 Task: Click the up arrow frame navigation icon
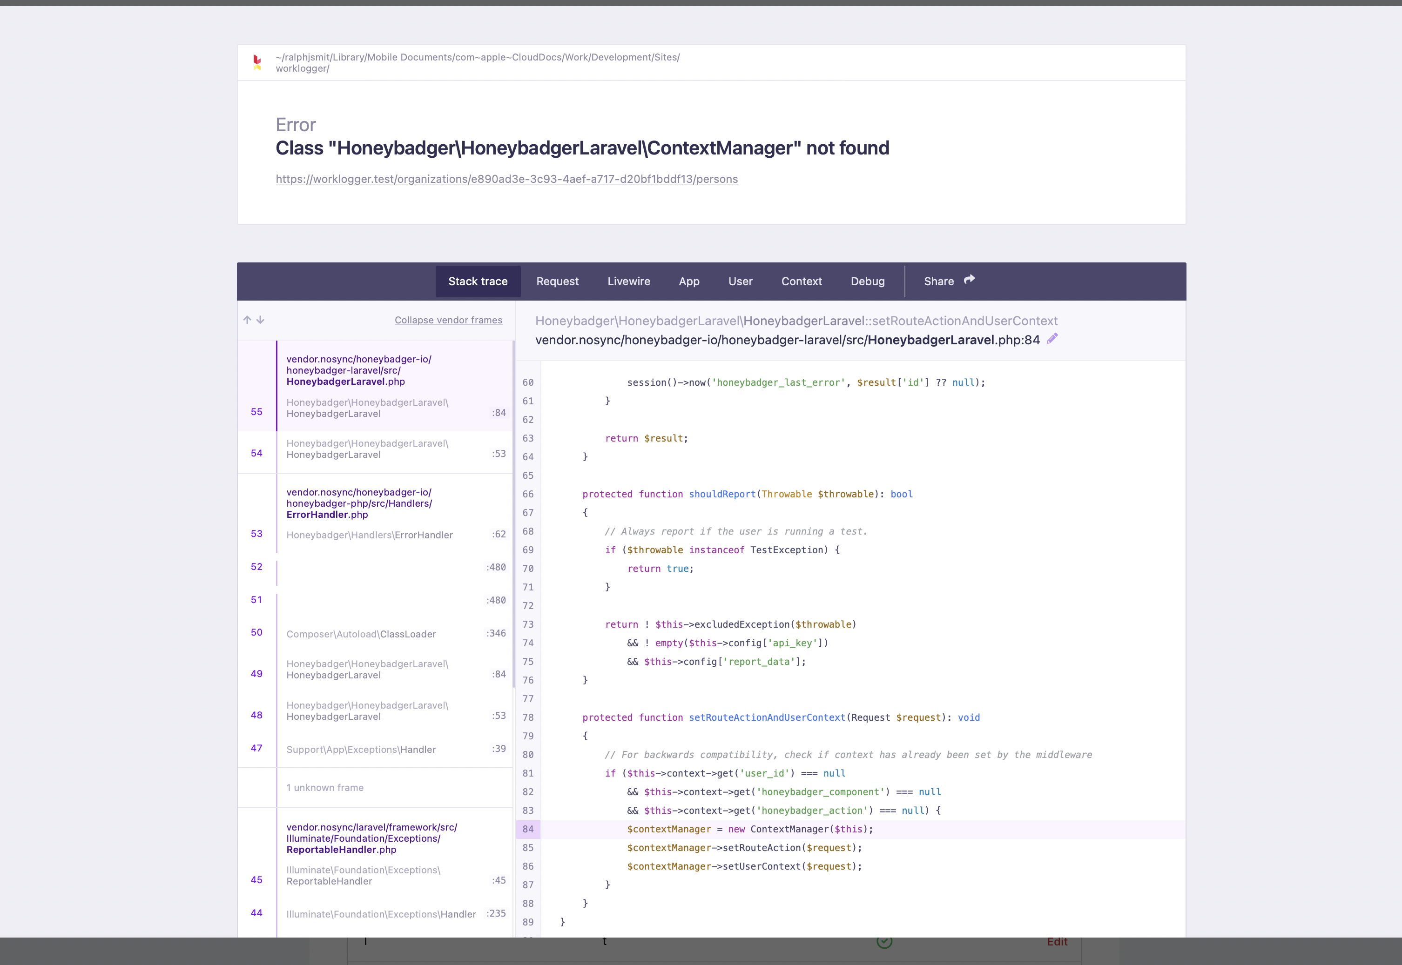tap(247, 320)
